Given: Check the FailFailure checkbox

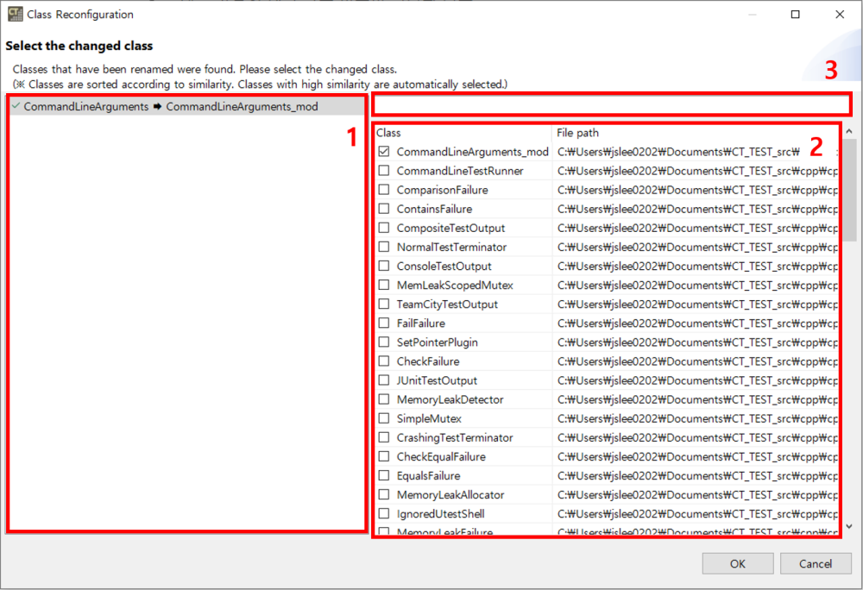Looking at the screenshot, I should (384, 323).
